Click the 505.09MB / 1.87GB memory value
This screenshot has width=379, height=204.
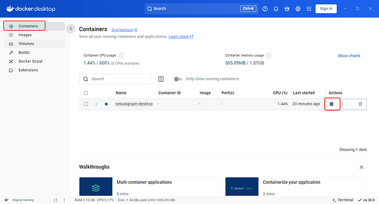244,63
